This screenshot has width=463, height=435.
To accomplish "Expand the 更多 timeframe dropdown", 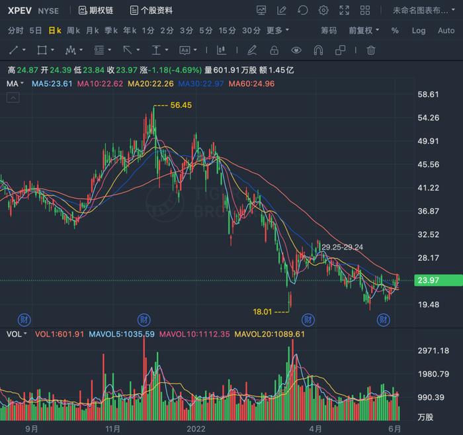I will (x=278, y=30).
